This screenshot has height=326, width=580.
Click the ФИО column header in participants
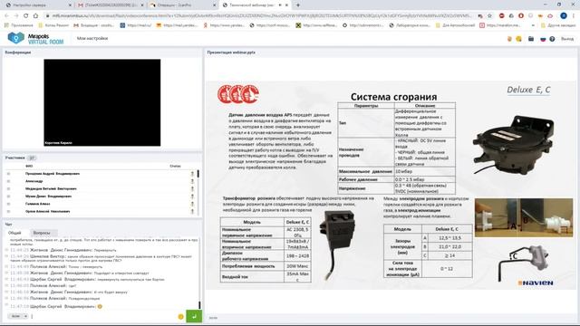pos(29,166)
